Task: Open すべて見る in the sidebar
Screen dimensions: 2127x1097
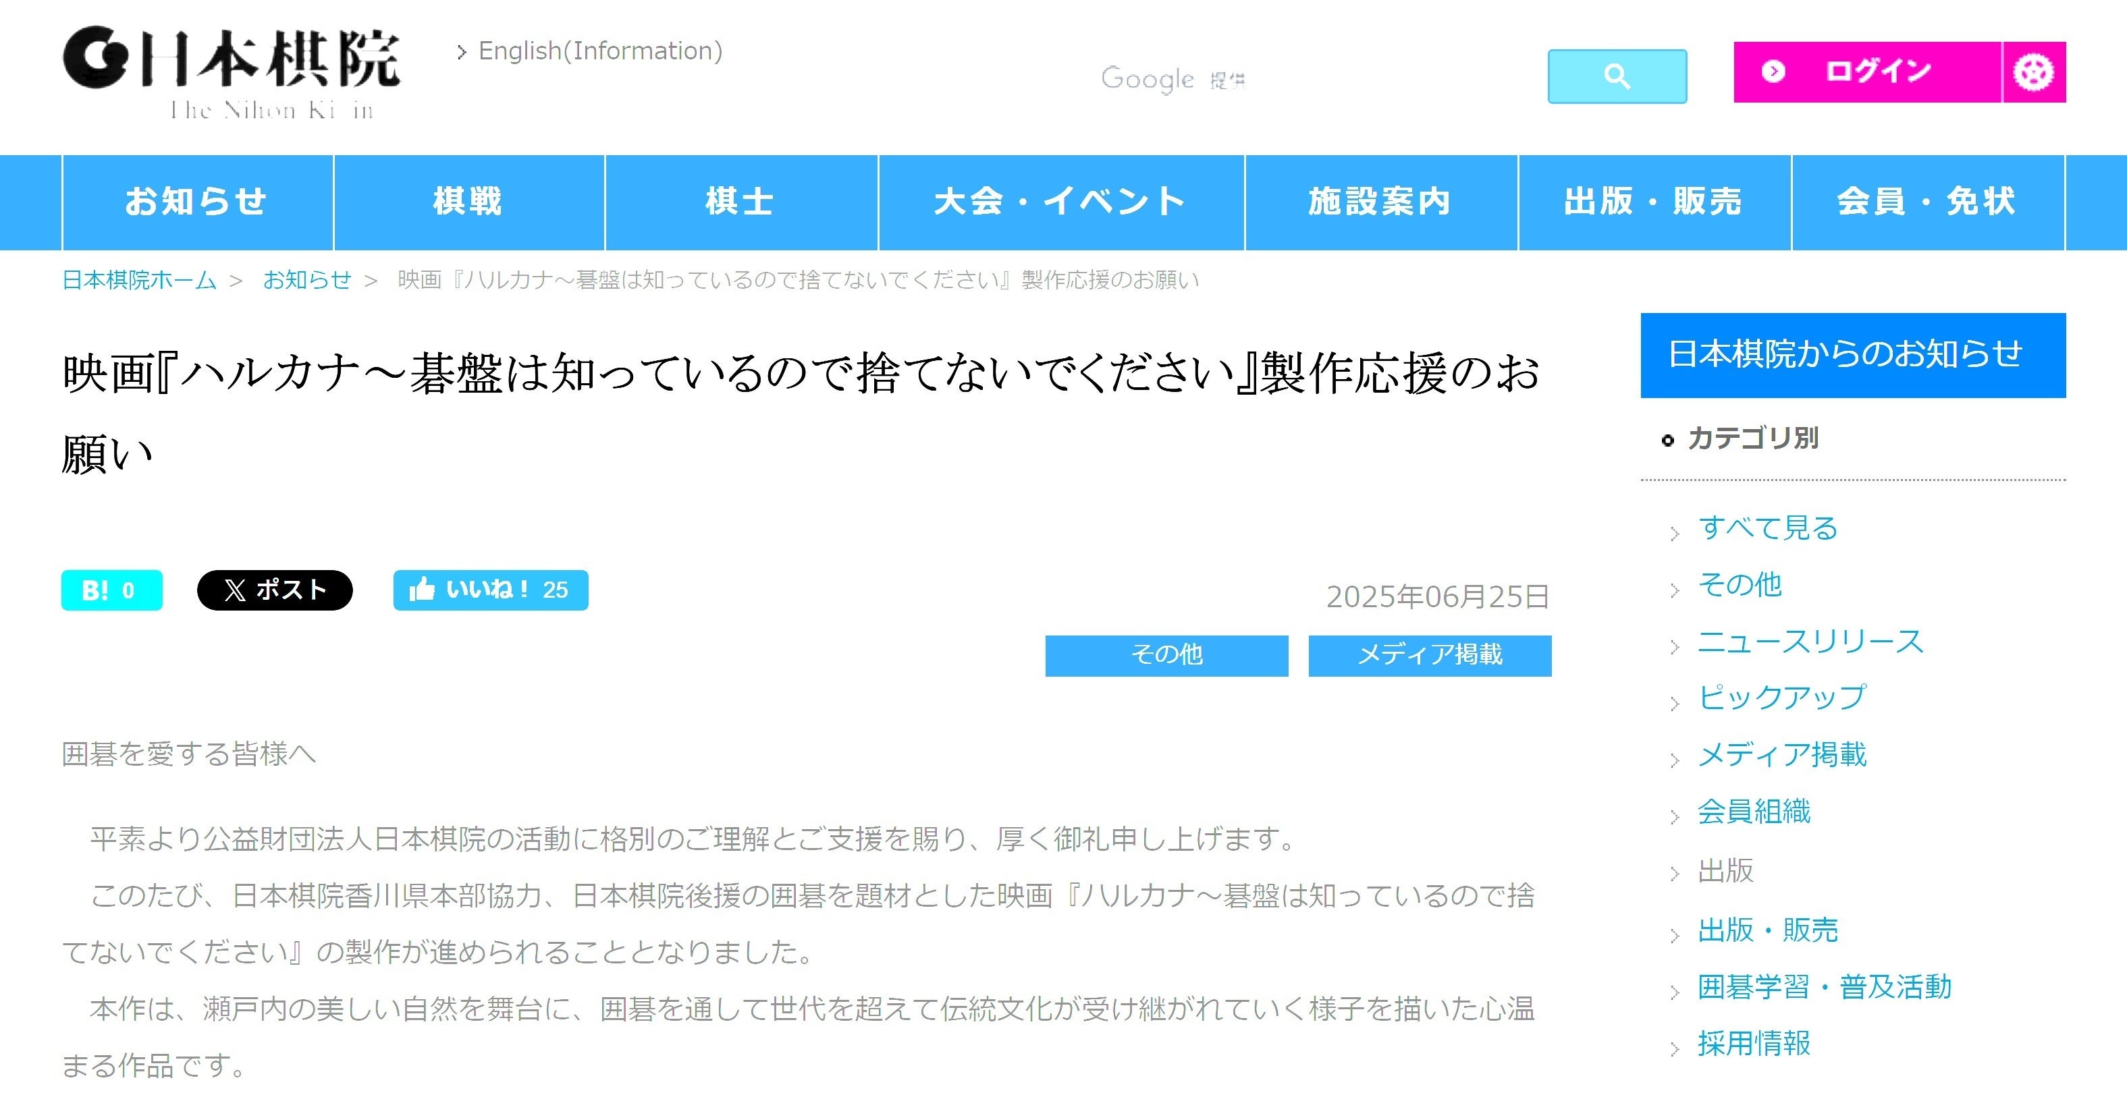Action: [1767, 528]
